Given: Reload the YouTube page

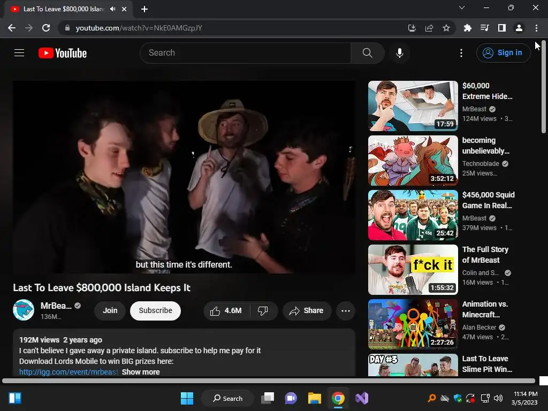Looking at the screenshot, I should (x=46, y=28).
